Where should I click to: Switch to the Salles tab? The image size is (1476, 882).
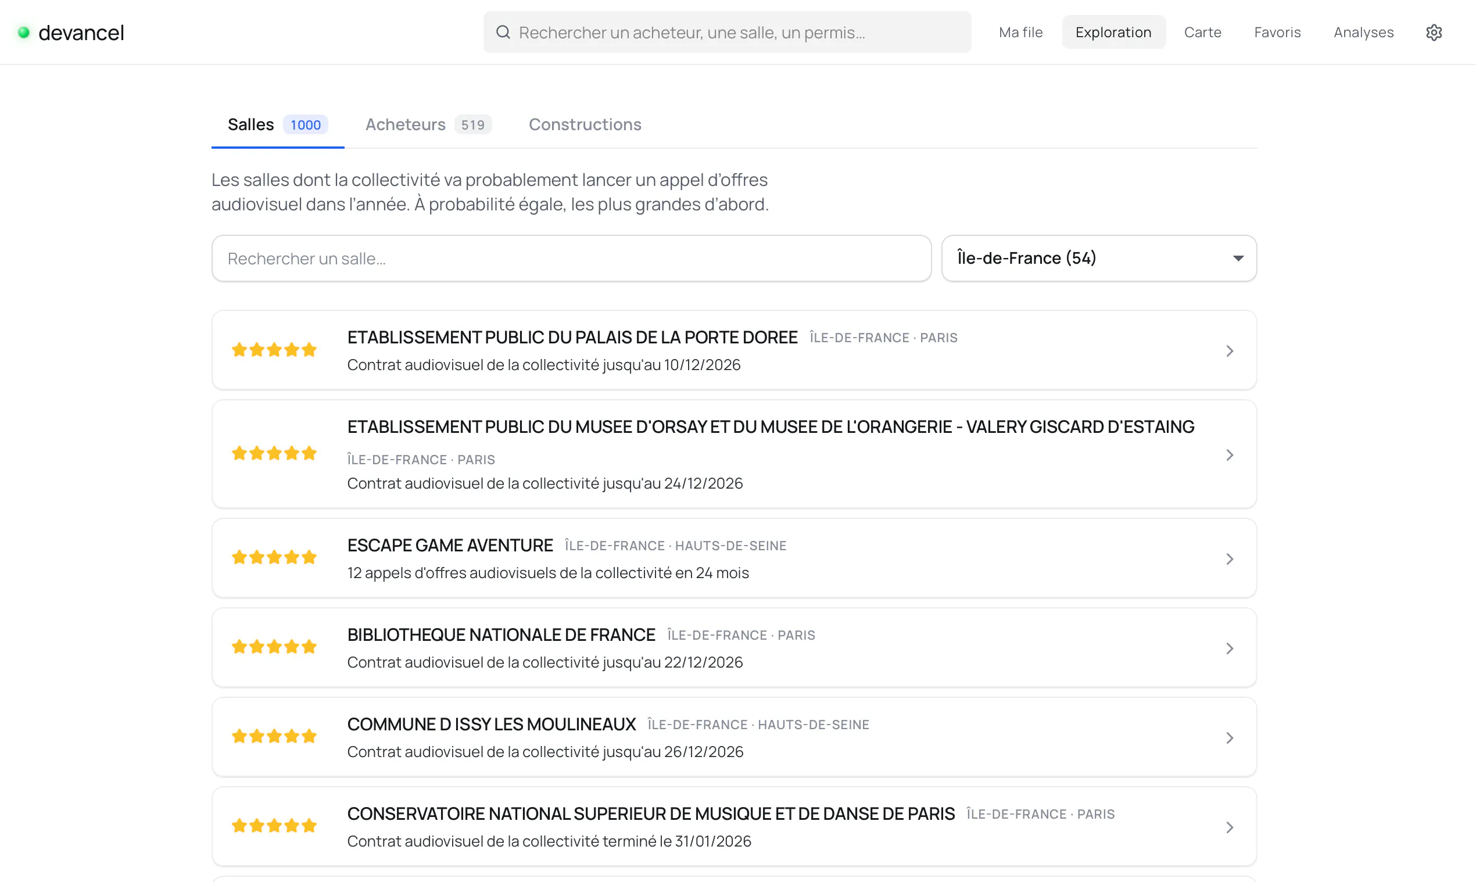click(x=278, y=125)
